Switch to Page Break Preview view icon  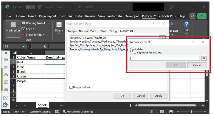[x=171, y=112]
